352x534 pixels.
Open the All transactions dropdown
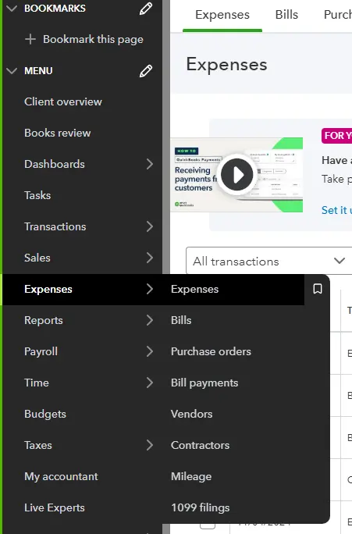[x=269, y=262]
